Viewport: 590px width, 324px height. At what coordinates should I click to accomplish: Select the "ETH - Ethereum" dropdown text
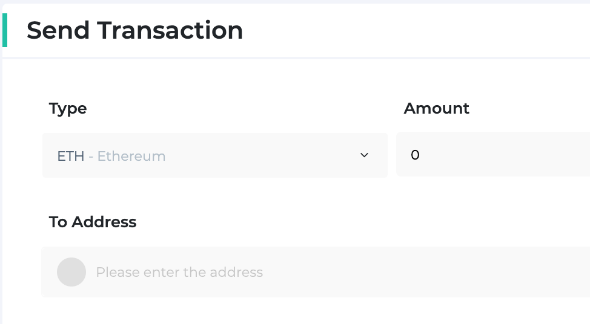[111, 156]
